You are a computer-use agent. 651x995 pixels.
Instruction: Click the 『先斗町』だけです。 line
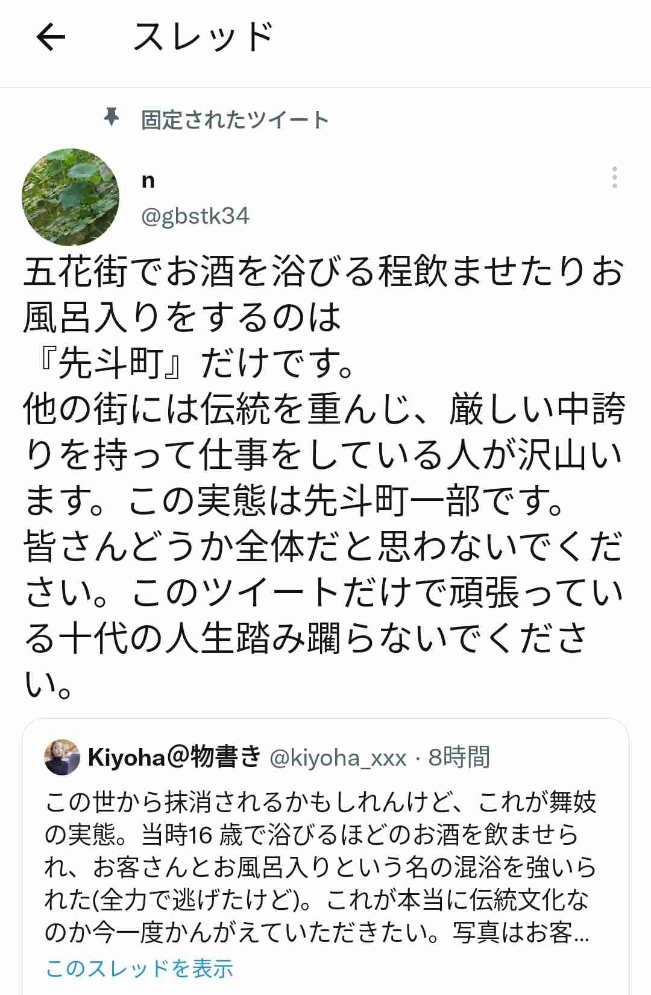coord(190,363)
